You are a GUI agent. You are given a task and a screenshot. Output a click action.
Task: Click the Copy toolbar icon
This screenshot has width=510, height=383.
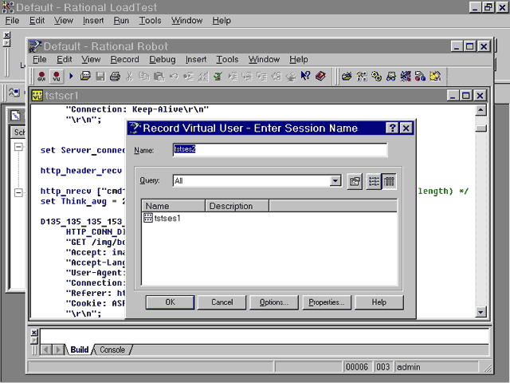[x=143, y=77]
